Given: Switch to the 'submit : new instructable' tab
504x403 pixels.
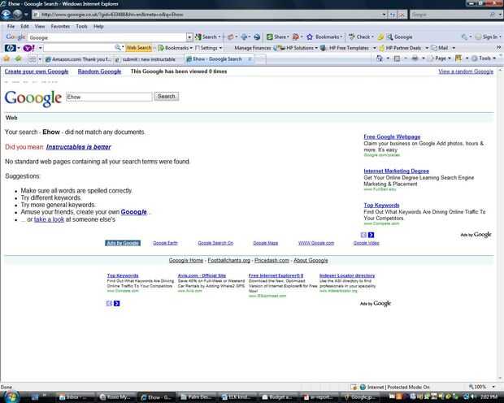Looking at the screenshot, I should 148,59.
